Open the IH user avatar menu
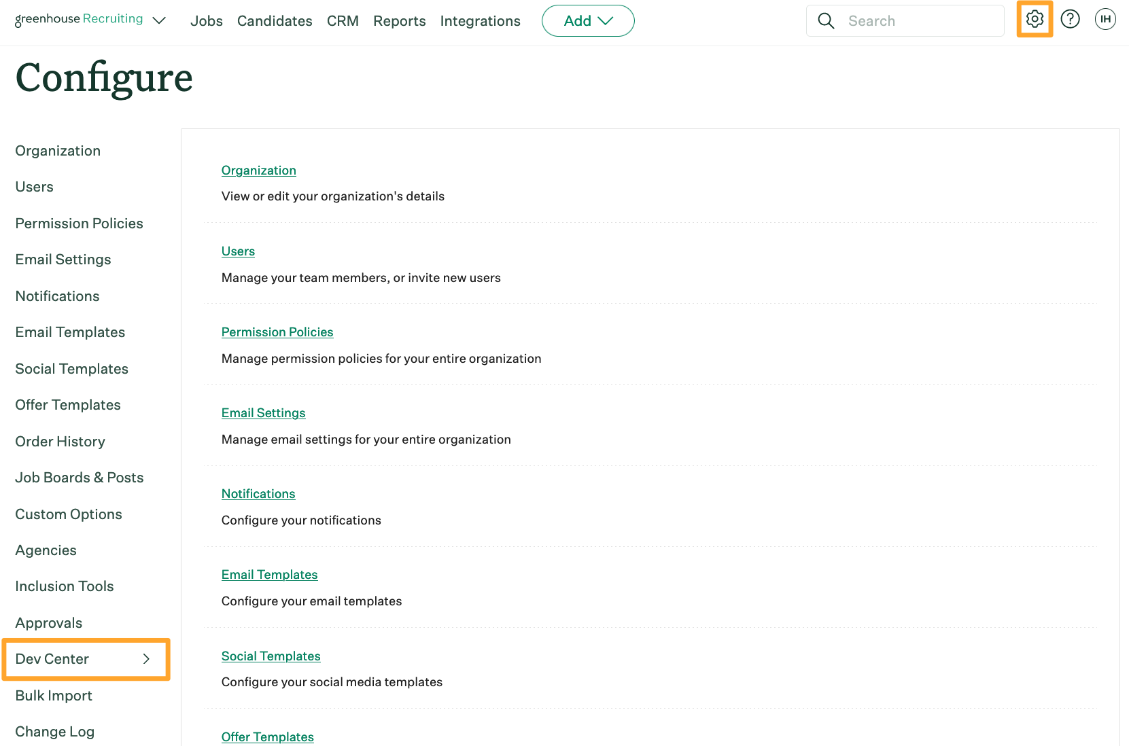The image size is (1129, 746). click(x=1105, y=20)
